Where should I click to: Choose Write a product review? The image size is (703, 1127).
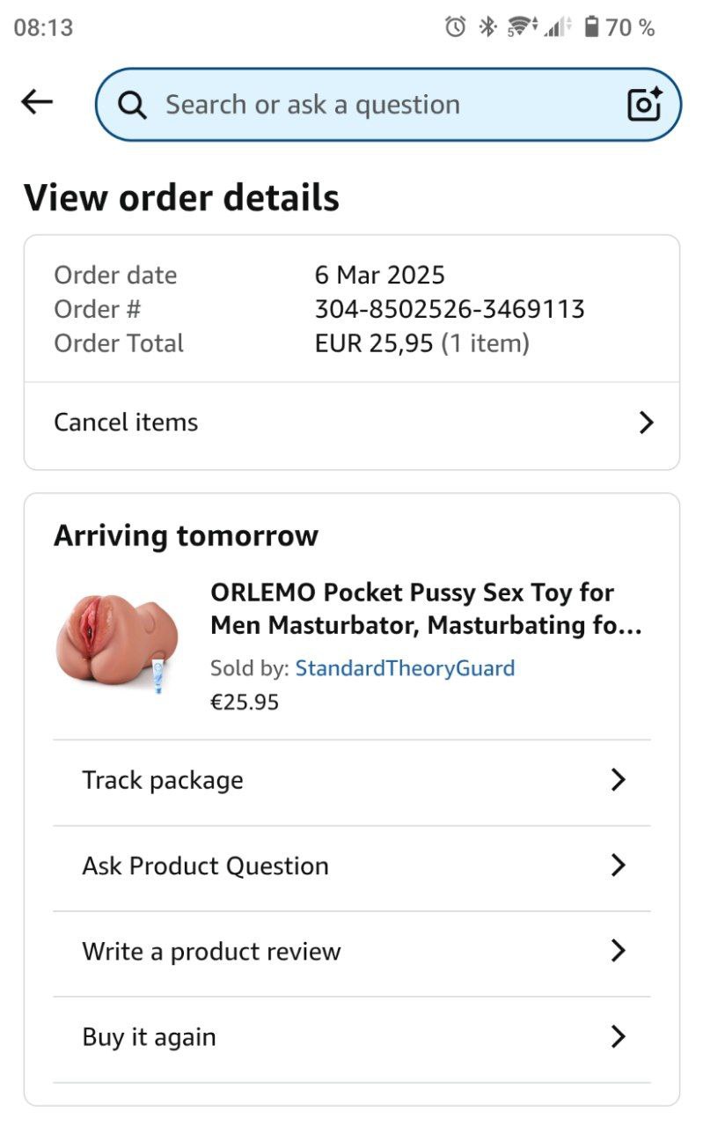click(211, 951)
